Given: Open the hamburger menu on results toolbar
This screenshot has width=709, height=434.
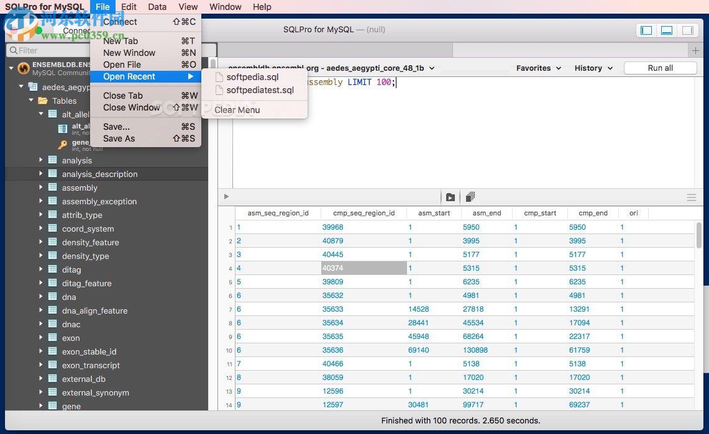Looking at the screenshot, I should point(691,196).
